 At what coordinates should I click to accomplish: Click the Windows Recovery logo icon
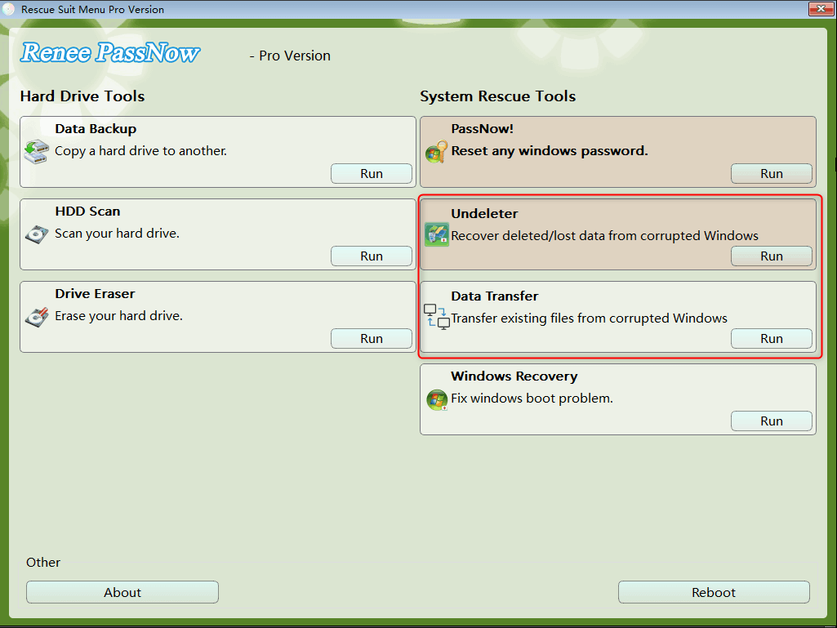point(437,399)
